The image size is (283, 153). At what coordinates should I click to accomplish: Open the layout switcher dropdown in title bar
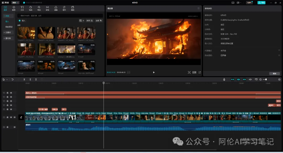[x=239, y=3]
